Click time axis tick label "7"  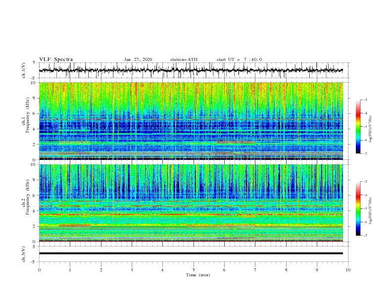[255, 270]
